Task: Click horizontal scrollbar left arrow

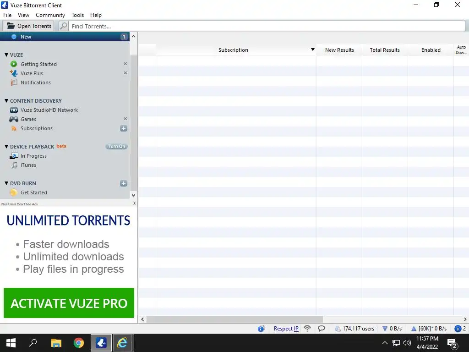Action: coord(143,319)
